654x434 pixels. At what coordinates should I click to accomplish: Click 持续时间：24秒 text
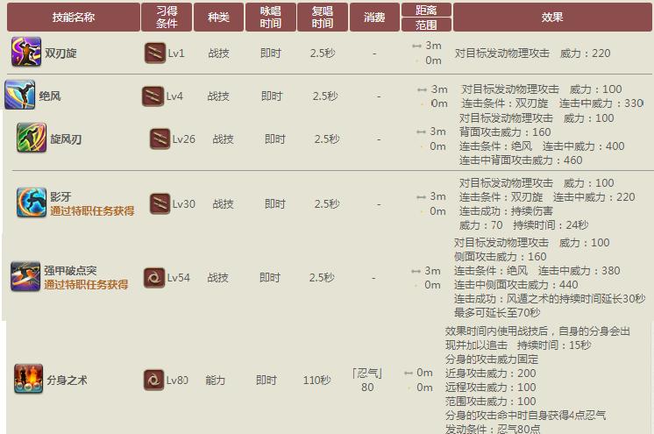(x=551, y=225)
